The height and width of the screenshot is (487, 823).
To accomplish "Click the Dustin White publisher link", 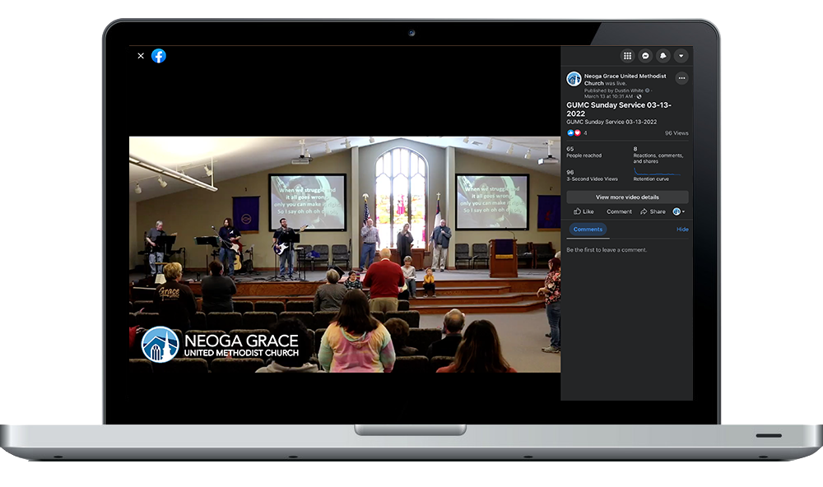I will [x=627, y=90].
